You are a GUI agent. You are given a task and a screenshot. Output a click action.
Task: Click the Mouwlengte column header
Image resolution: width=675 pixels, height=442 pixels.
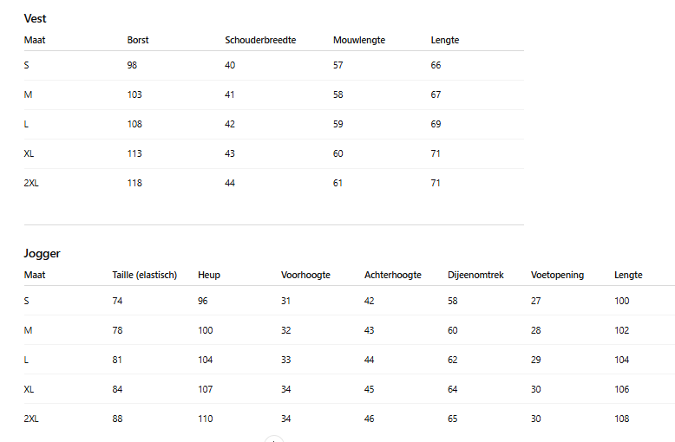pos(359,41)
